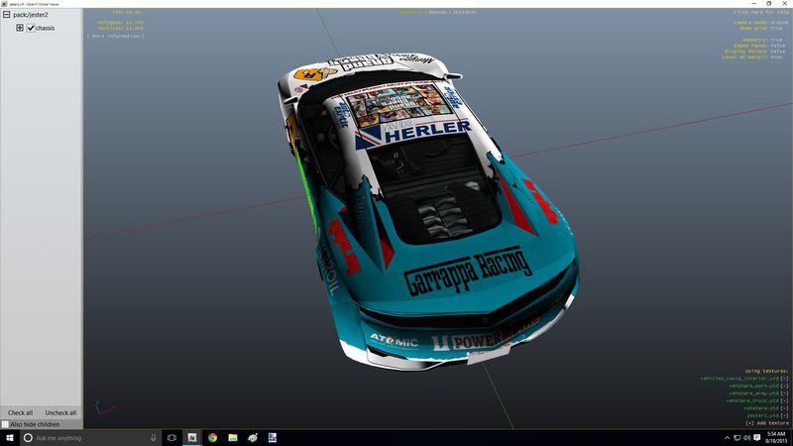Click the taskbar clock showing 5:54 AM

[776, 438]
